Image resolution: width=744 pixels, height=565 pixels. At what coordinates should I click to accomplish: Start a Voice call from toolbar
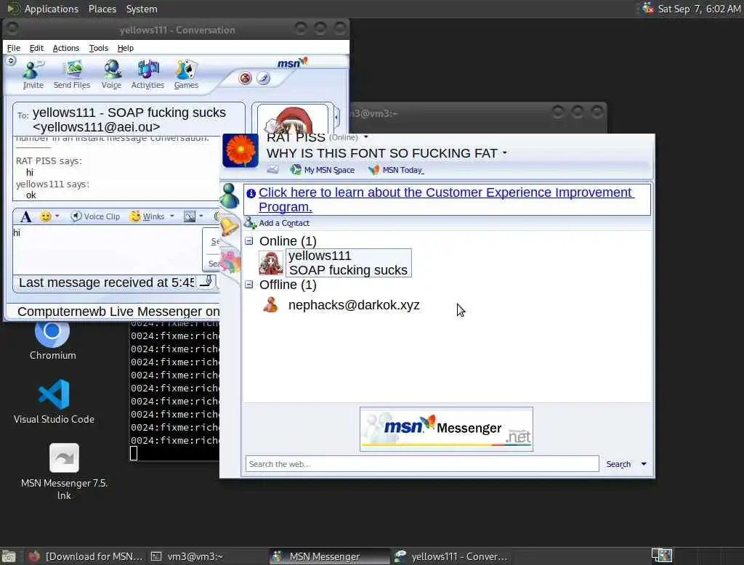[x=111, y=75]
